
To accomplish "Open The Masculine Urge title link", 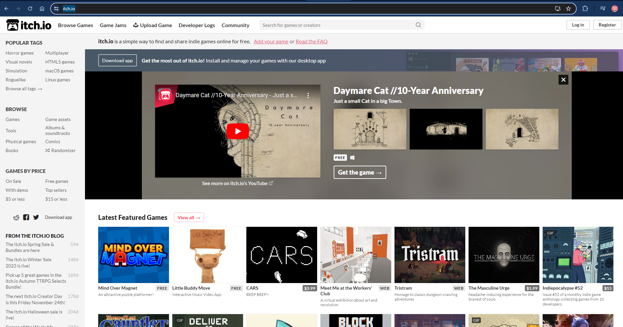I will click(489, 288).
